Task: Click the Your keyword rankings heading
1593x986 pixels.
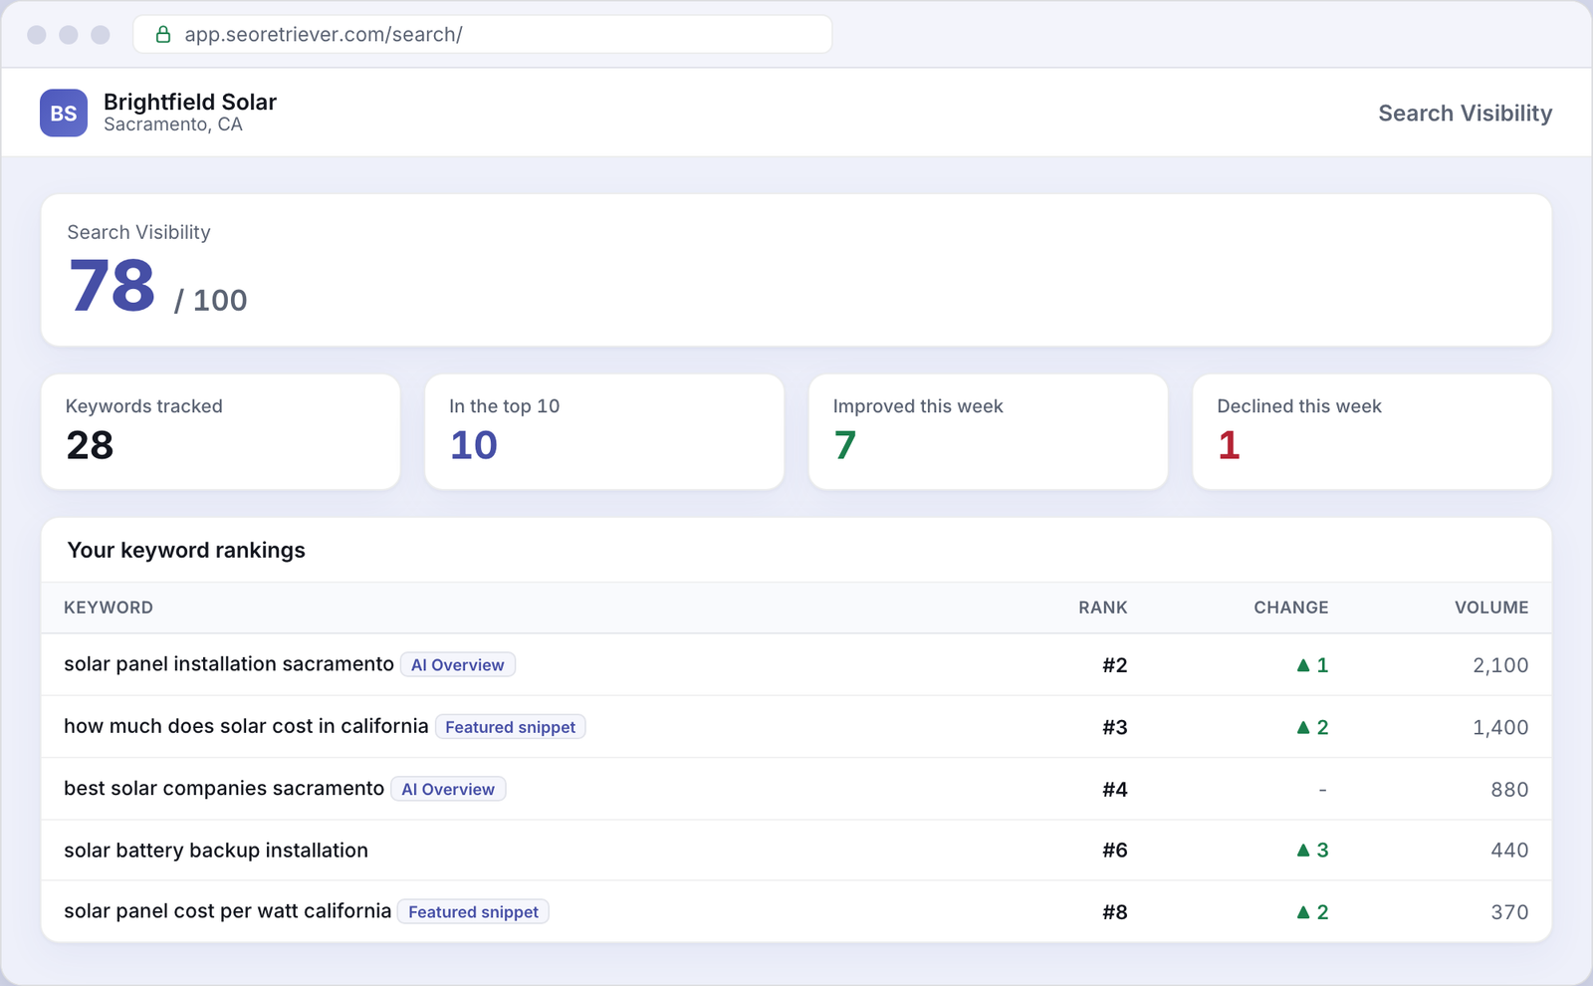Action: click(x=186, y=550)
